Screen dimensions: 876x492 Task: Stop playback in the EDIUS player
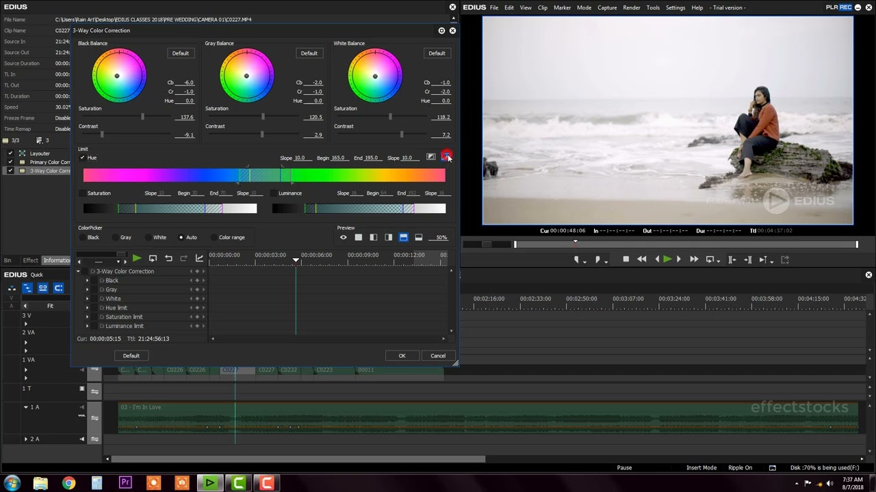(626, 259)
